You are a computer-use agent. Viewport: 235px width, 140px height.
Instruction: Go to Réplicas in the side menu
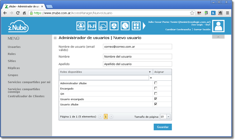(14, 68)
